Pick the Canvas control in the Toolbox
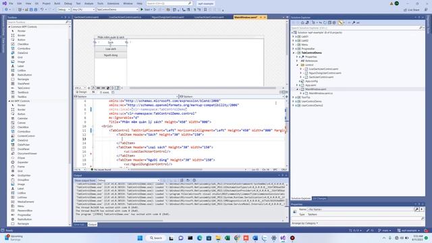432x243 pixels. [22, 123]
